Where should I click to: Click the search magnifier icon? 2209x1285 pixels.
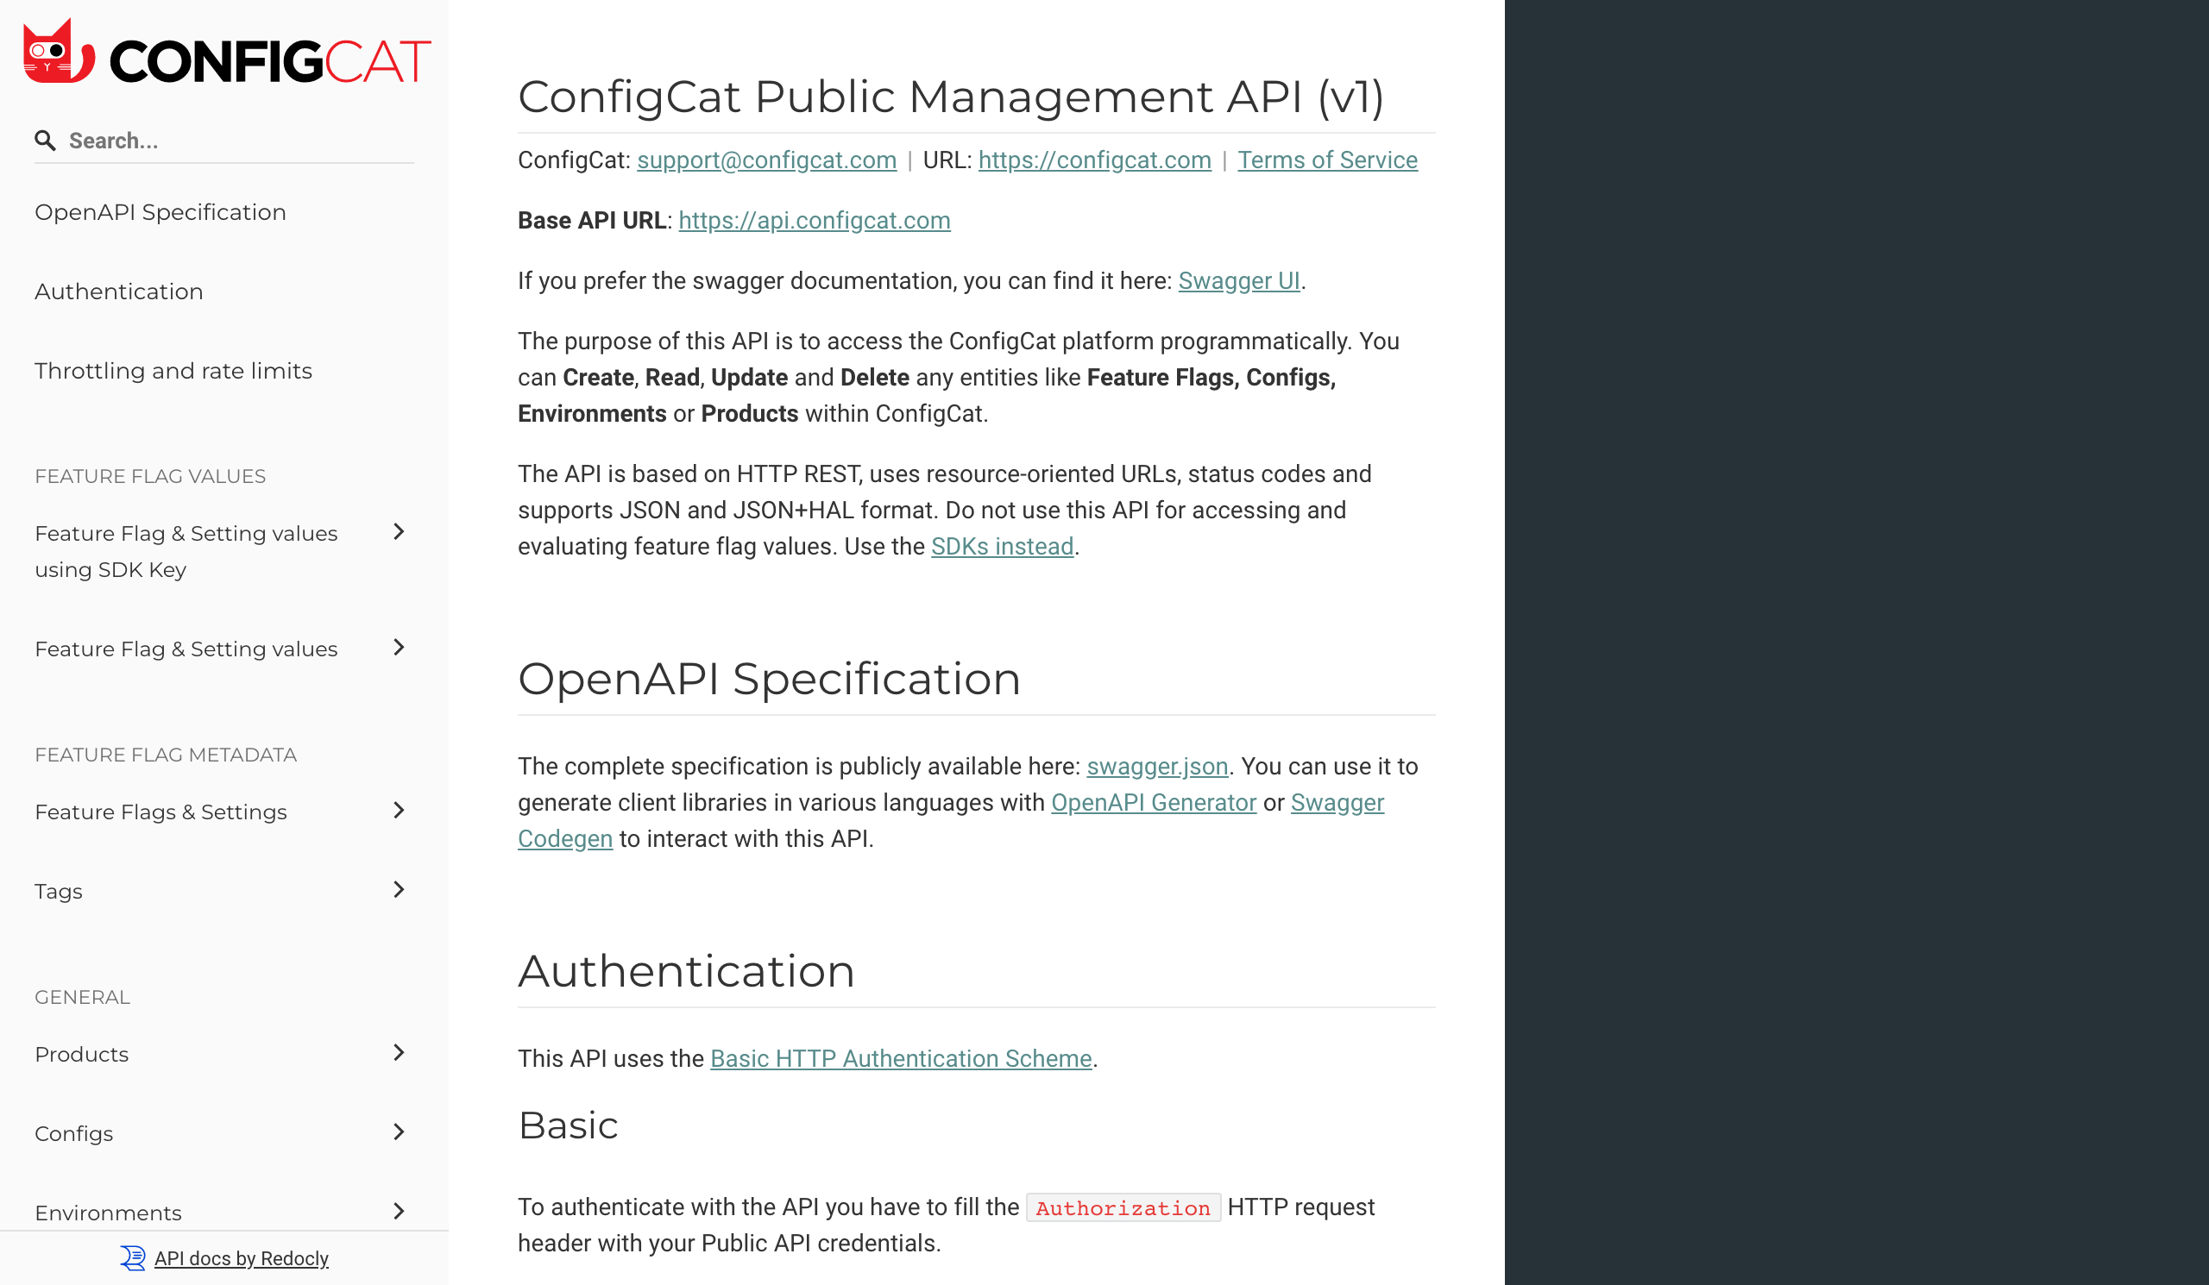click(45, 141)
